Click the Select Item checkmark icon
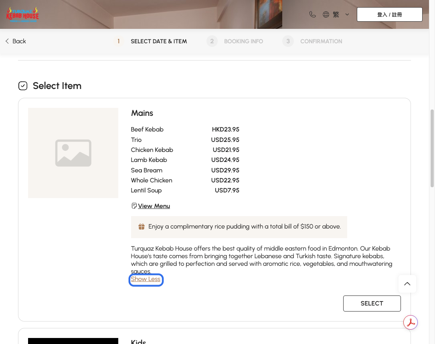Screen dimensions: 435x344 (23, 86)
